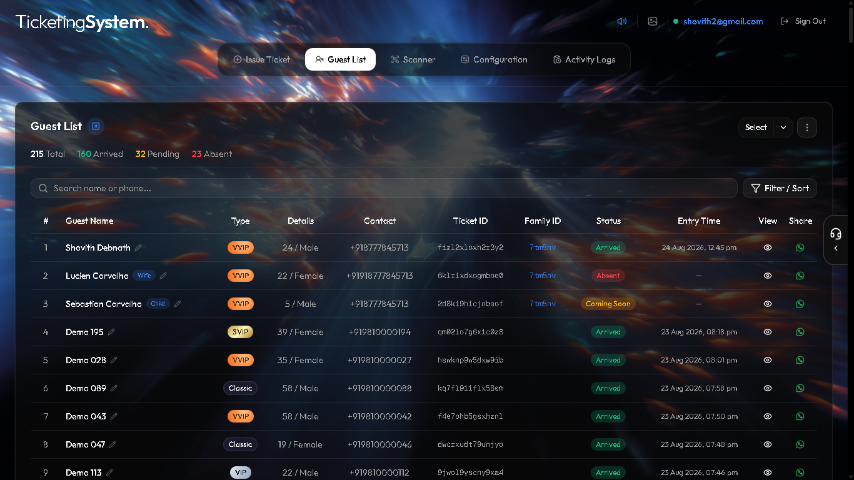Screen dimensions: 854x480
Task: Focus the Search name or phone field
Action: click(384, 188)
